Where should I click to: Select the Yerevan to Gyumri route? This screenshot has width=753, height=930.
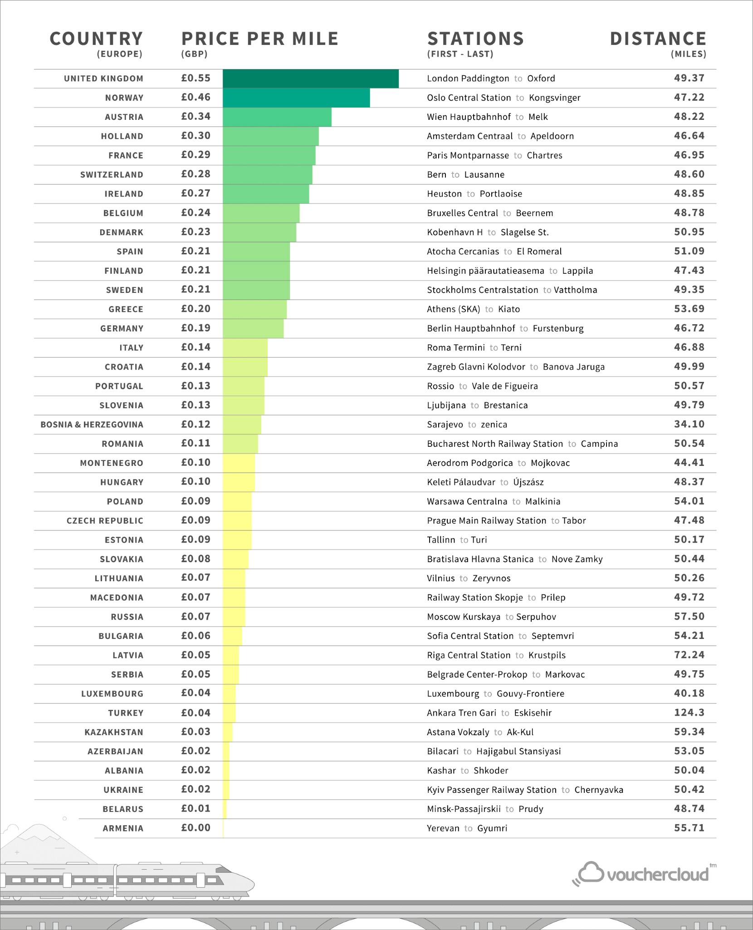coord(467,828)
